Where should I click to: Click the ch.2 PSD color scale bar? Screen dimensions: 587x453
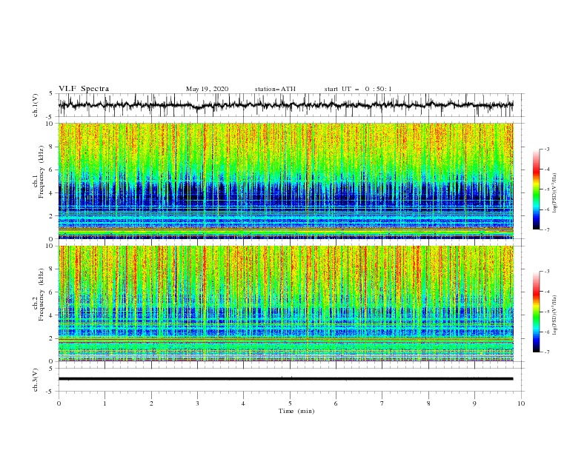(x=537, y=312)
